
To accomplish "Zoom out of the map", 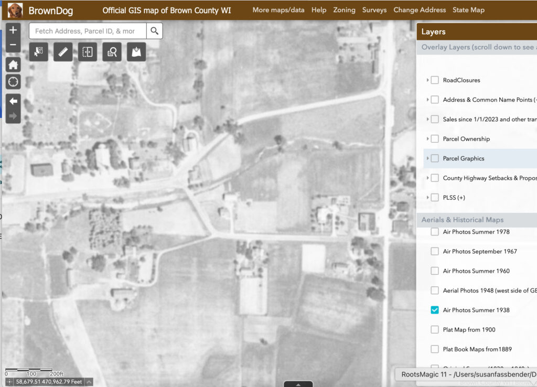I will click(13, 45).
